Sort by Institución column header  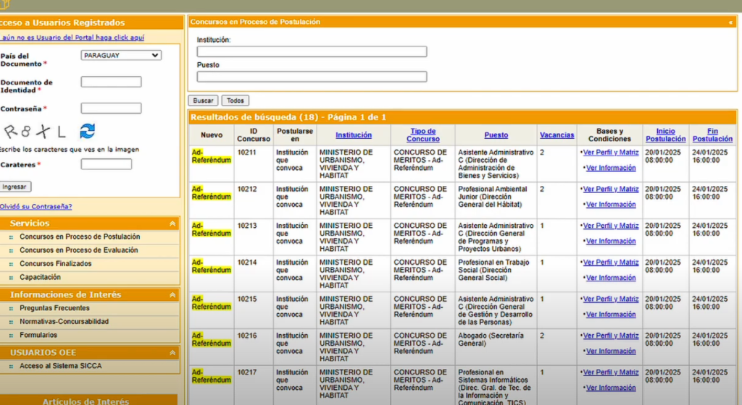point(354,135)
